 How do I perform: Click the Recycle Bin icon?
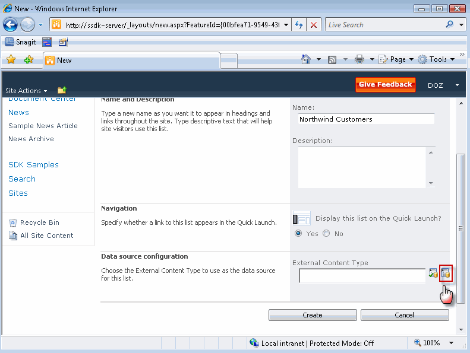coord(13,222)
